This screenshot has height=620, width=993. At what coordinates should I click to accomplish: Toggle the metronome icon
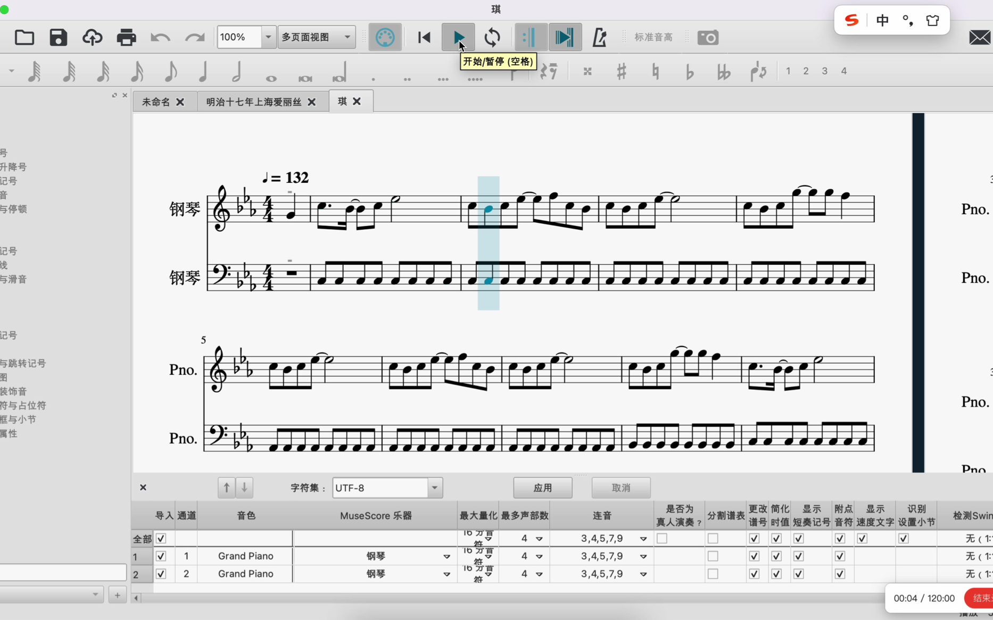(600, 37)
